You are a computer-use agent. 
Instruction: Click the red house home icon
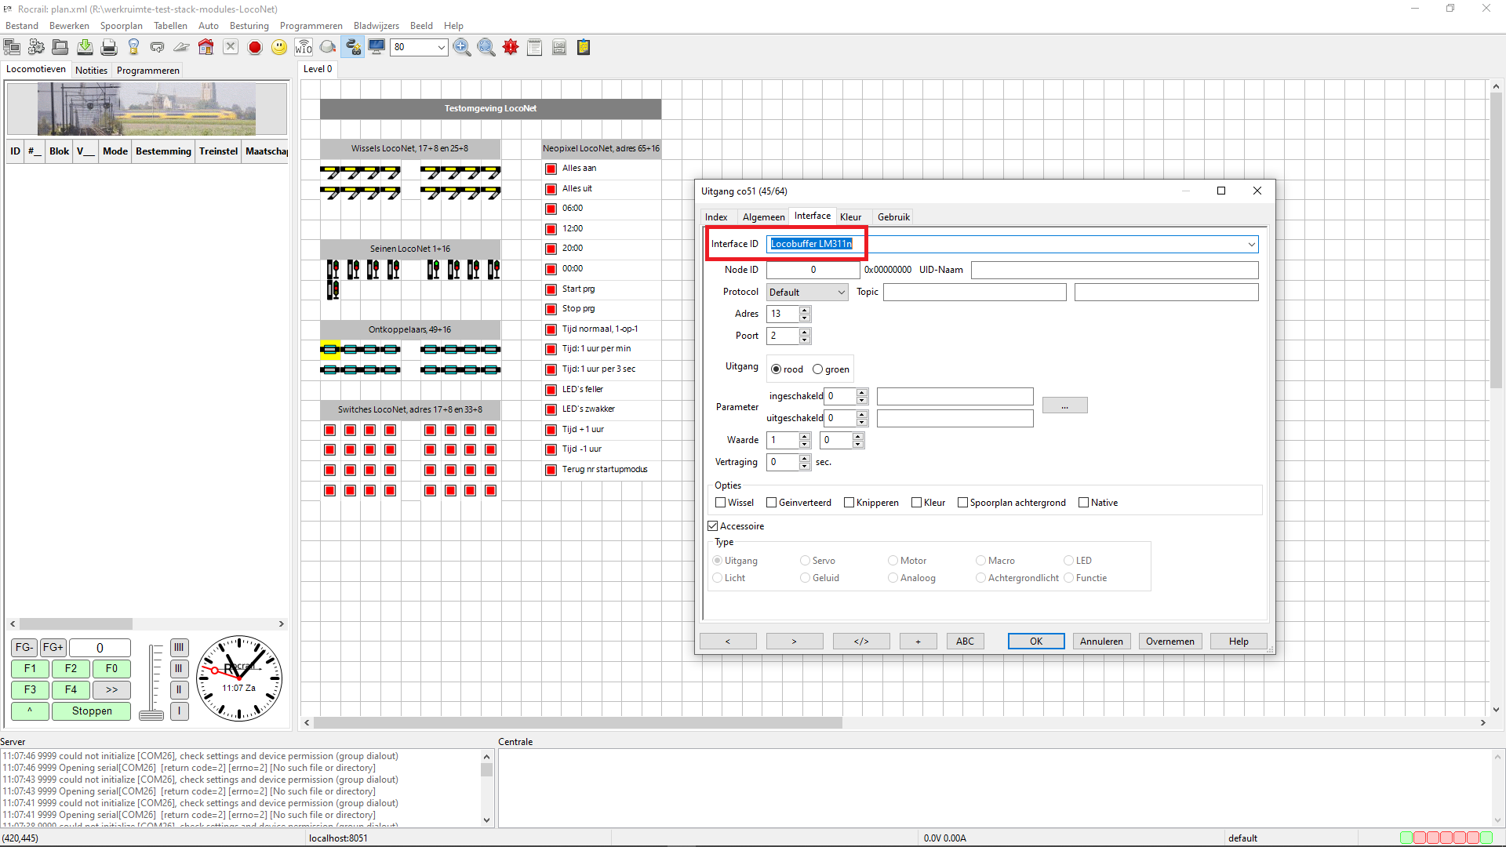coord(206,48)
